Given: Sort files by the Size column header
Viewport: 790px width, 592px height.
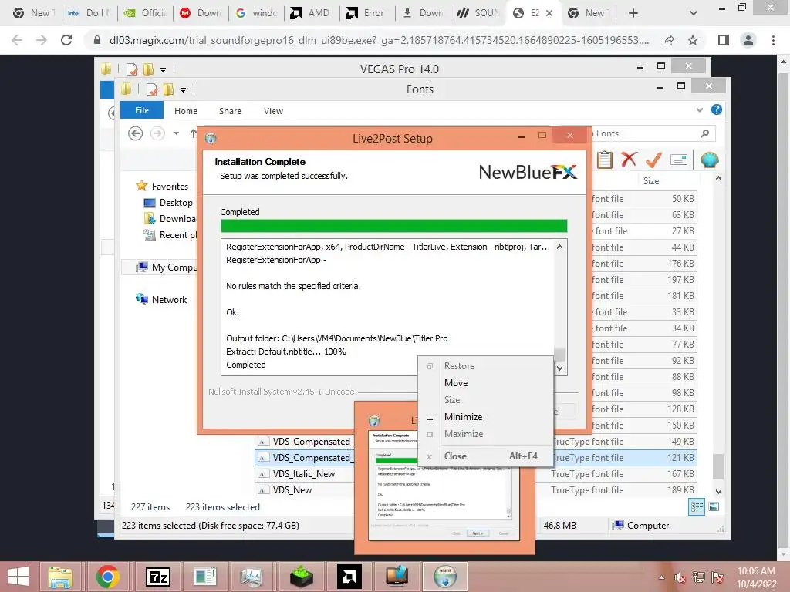Looking at the screenshot, I should click(651, 180).
